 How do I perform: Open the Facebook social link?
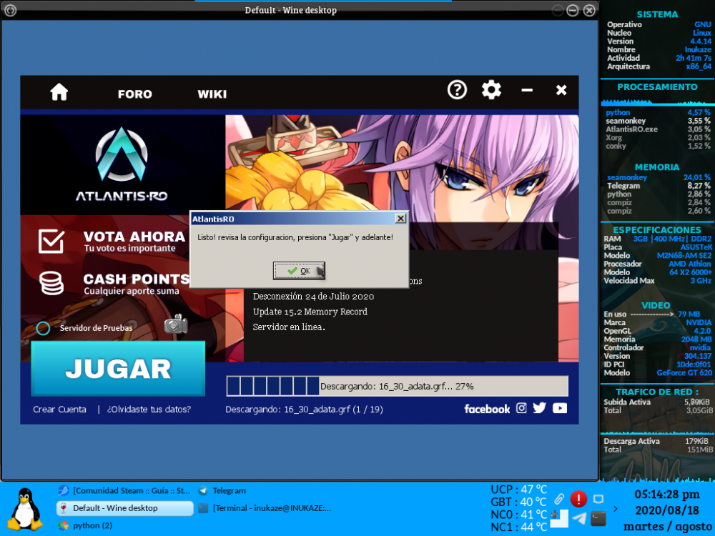487,409
